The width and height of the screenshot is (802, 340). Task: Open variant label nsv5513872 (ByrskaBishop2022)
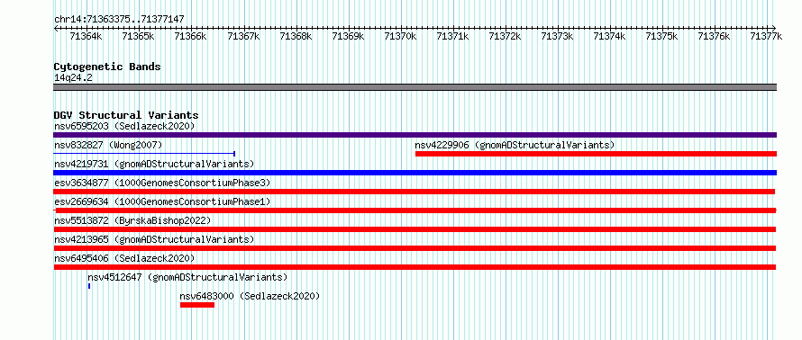click(x=132, y=220)
